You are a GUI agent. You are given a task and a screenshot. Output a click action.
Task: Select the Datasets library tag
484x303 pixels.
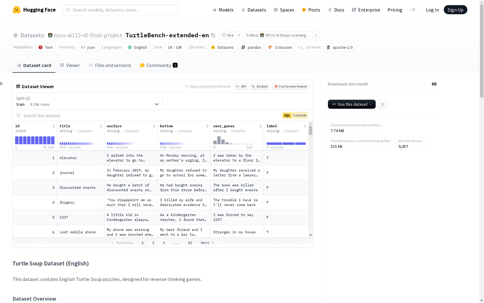click(222, 47)
